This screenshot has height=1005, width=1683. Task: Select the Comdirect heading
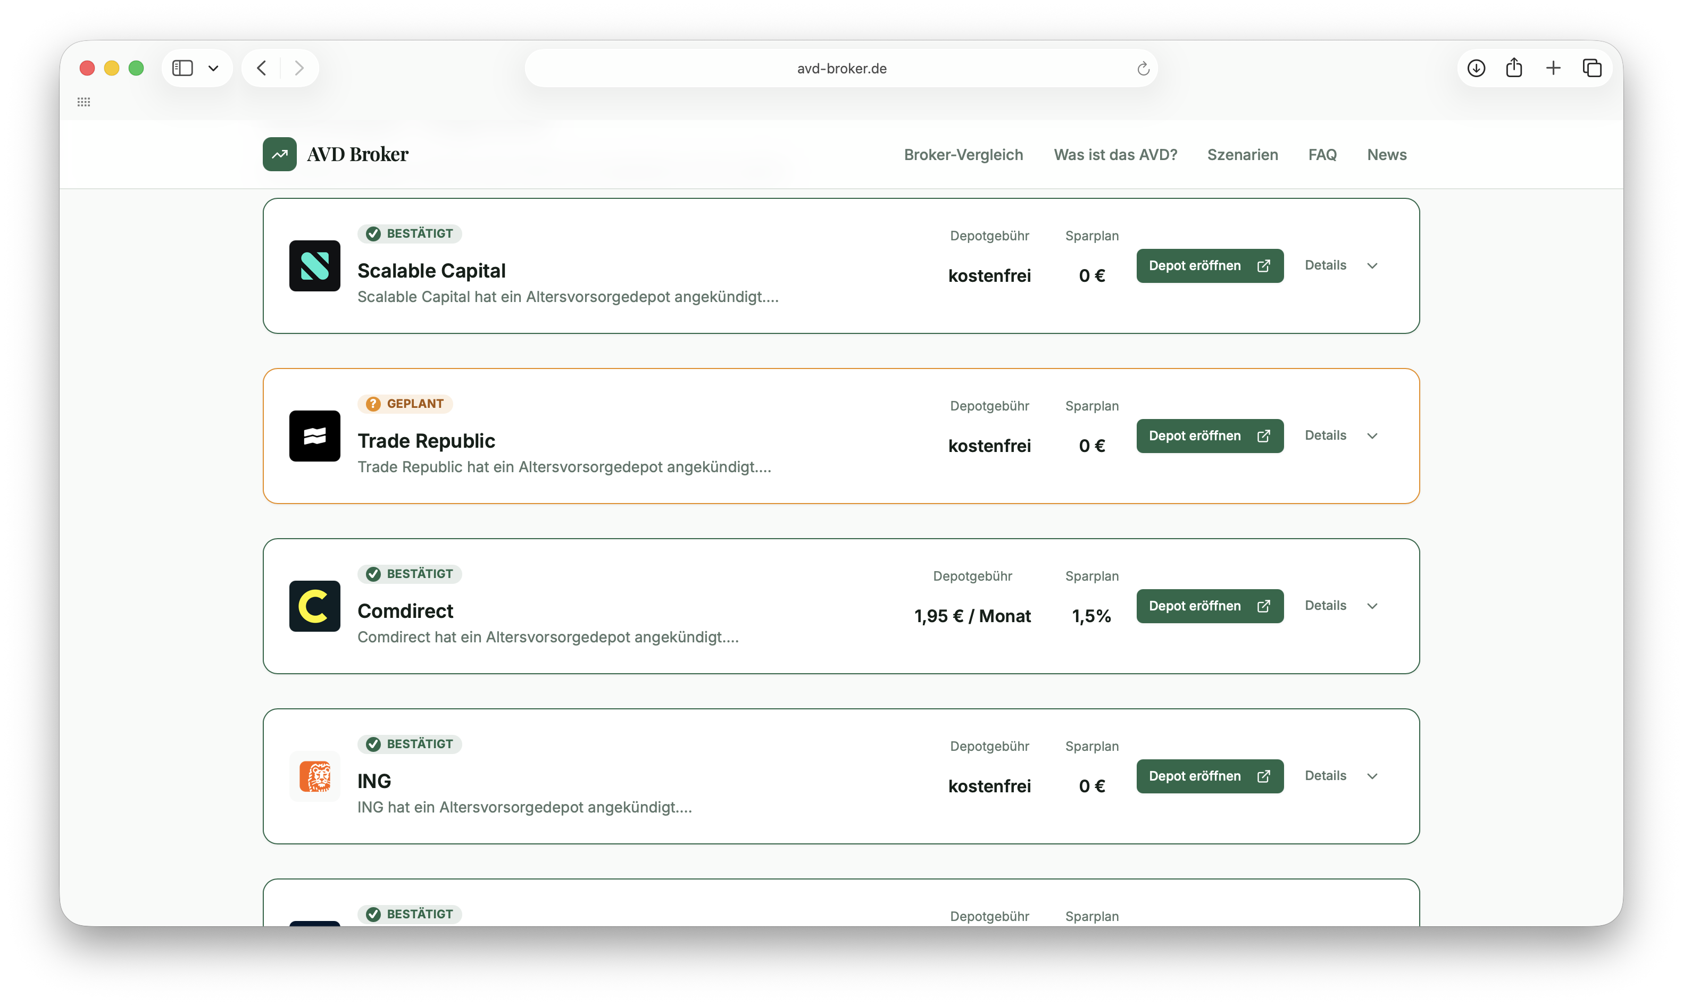point(405,611)
